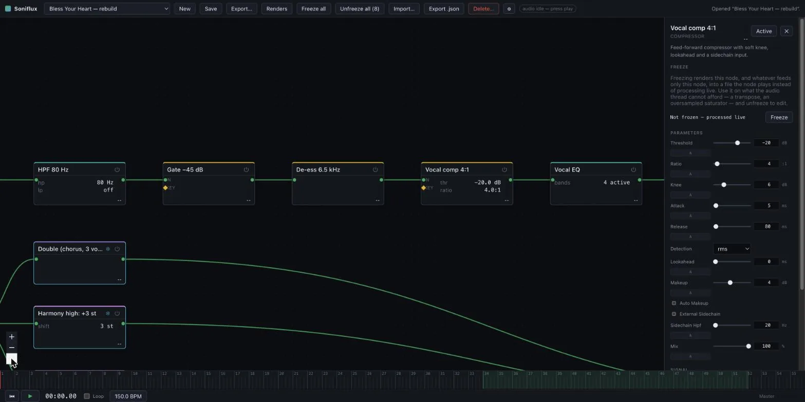Select the De-ess 6.5 kHz node title

(x=318, y=170)
